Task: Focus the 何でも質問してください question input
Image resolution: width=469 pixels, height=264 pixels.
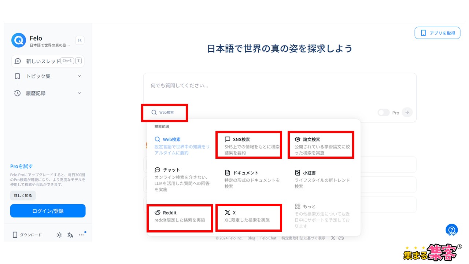Action: click(280, 86)
